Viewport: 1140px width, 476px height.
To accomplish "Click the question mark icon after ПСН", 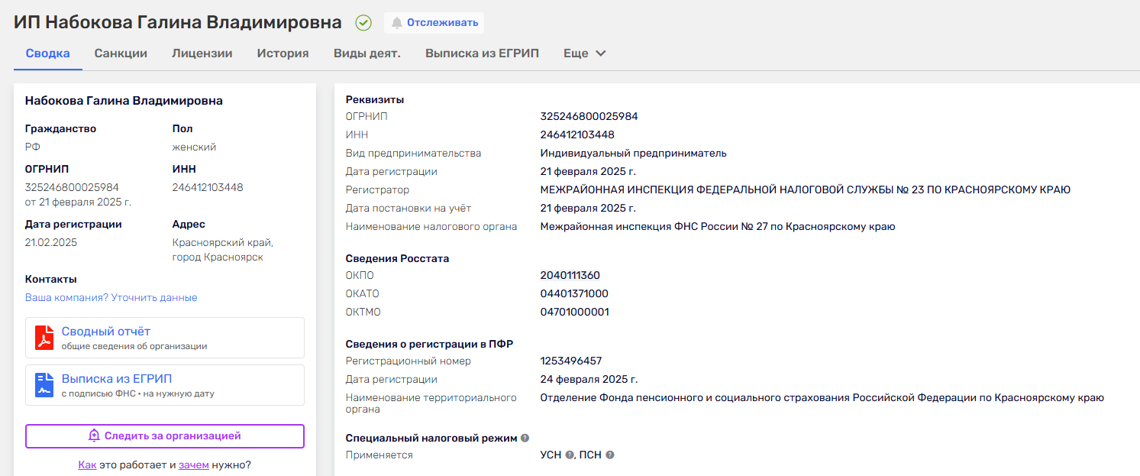I will [610, 455].
